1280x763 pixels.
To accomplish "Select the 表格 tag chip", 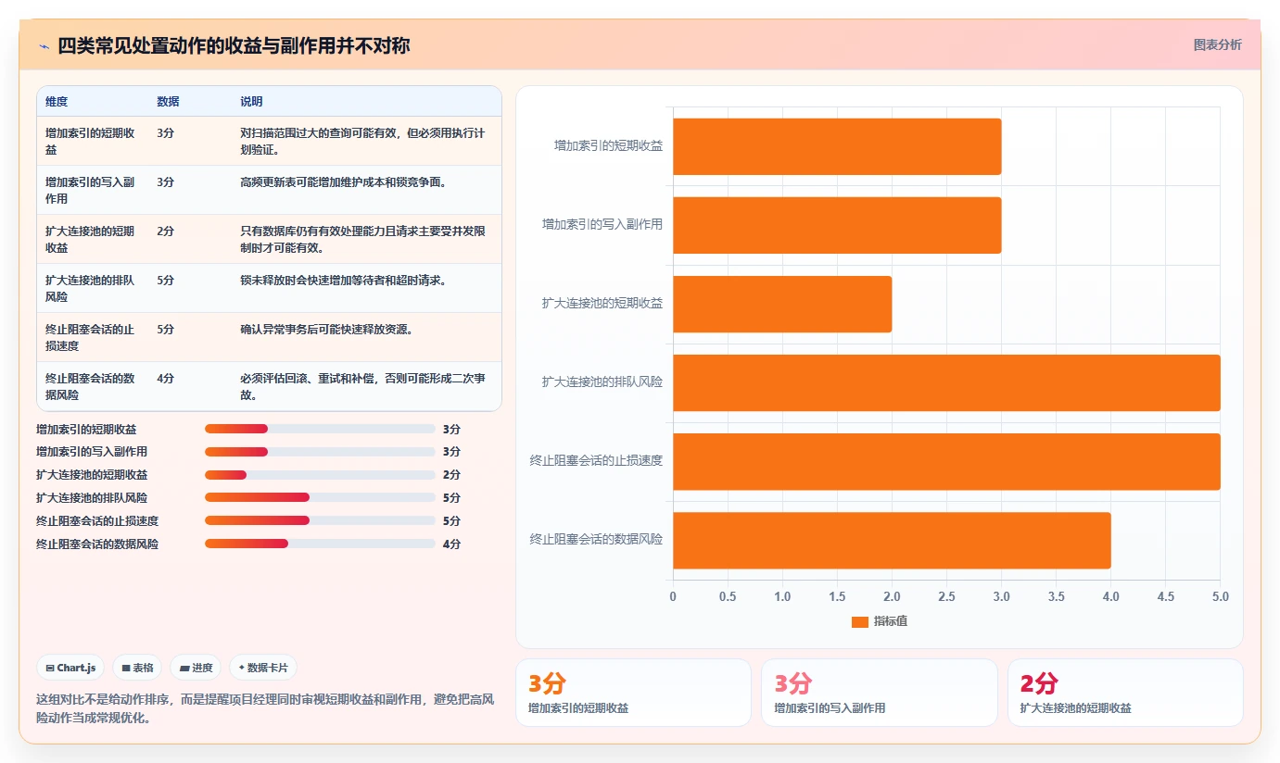I will pyautogui.click(x=137, y=668).
